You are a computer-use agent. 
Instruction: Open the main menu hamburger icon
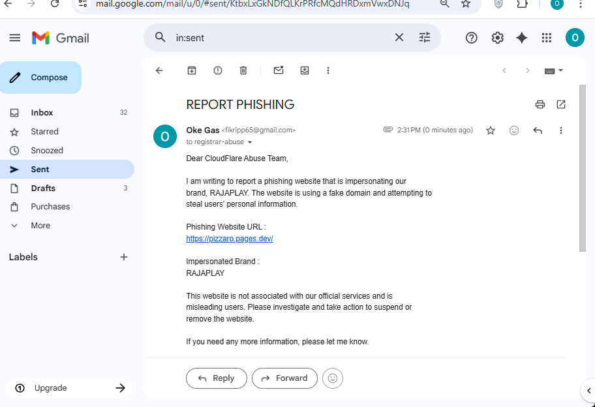15,38
